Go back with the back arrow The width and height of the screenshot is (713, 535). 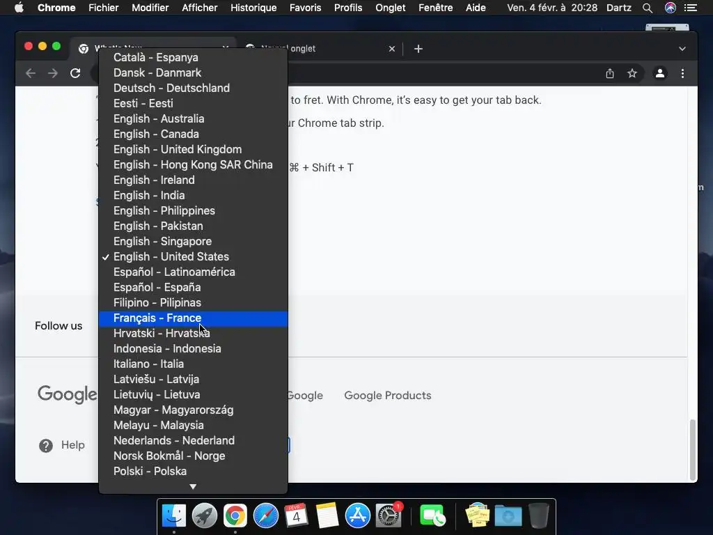pos(31,73)
